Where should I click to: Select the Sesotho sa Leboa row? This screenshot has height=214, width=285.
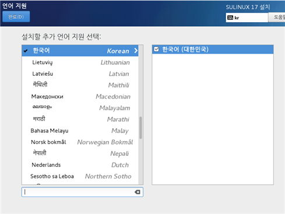click(80, 176)
